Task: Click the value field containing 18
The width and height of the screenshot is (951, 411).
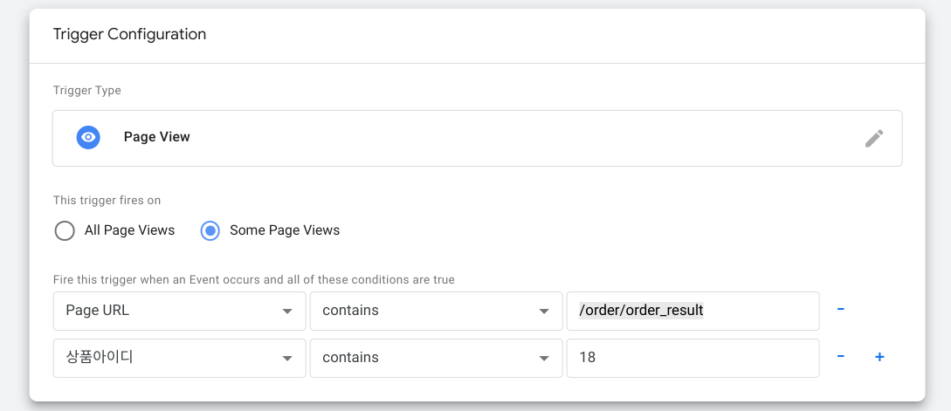Action: (693, 359)
